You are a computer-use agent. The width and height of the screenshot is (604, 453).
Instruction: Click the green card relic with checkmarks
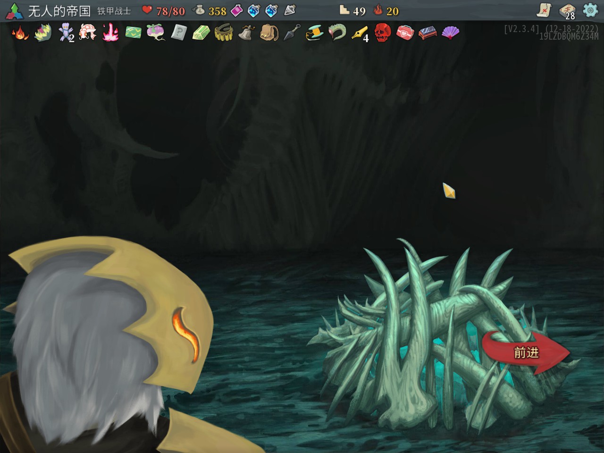(x=134, y=33)
